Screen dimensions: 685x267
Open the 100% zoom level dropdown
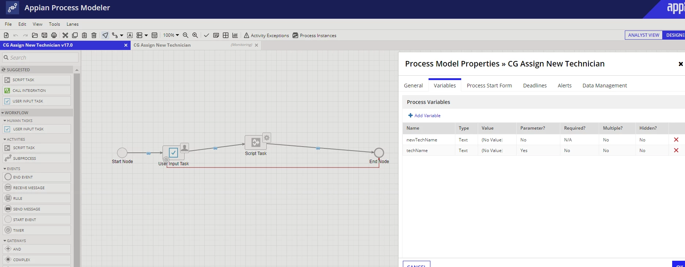pyautogui.click(x=171, y=35)
